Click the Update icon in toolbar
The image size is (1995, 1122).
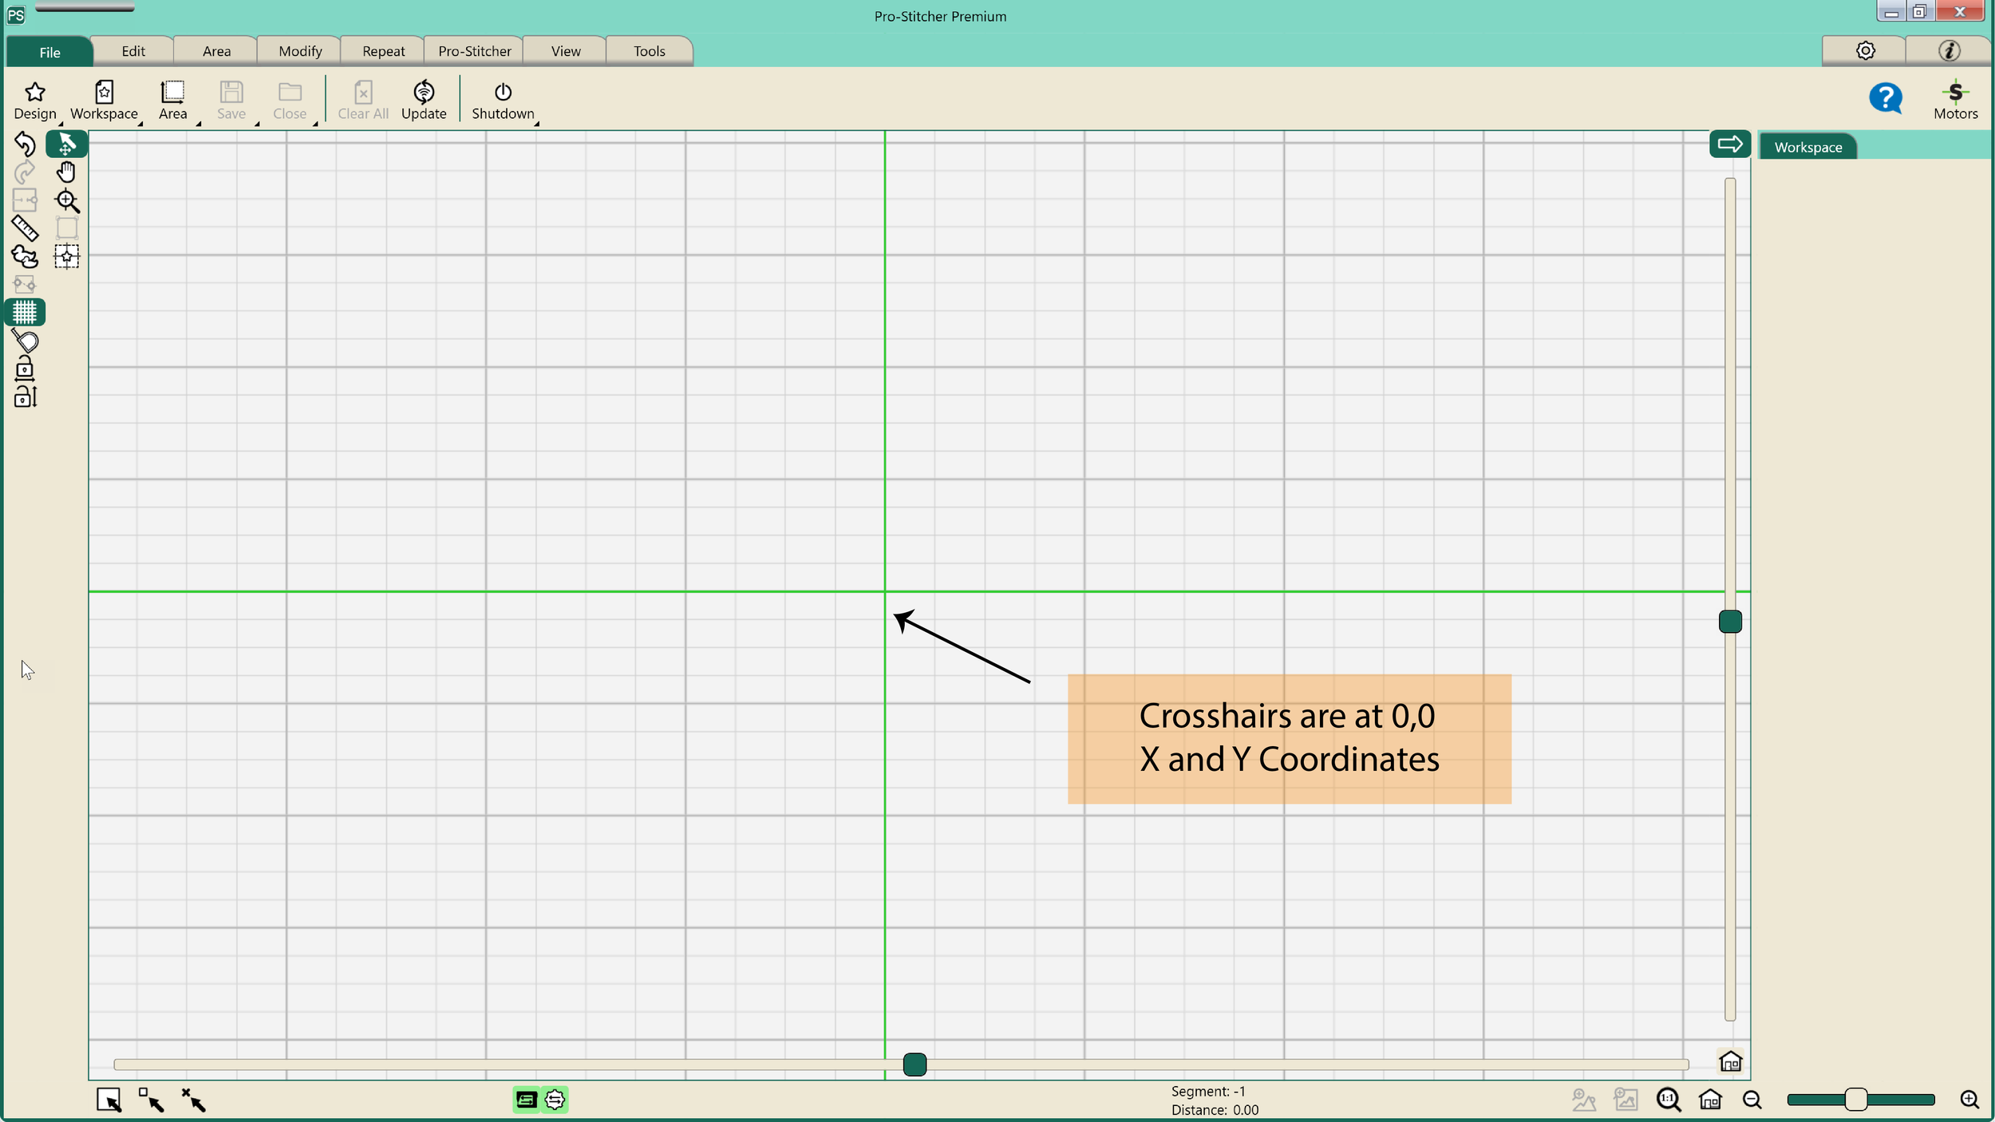pos(424,101)
